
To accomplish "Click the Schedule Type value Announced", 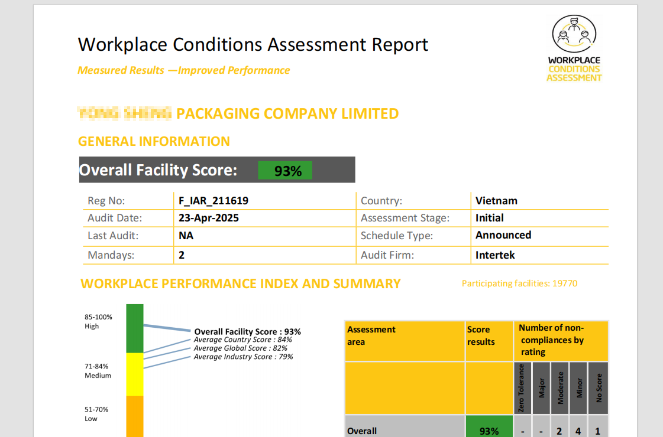I will tap(503, 235).
